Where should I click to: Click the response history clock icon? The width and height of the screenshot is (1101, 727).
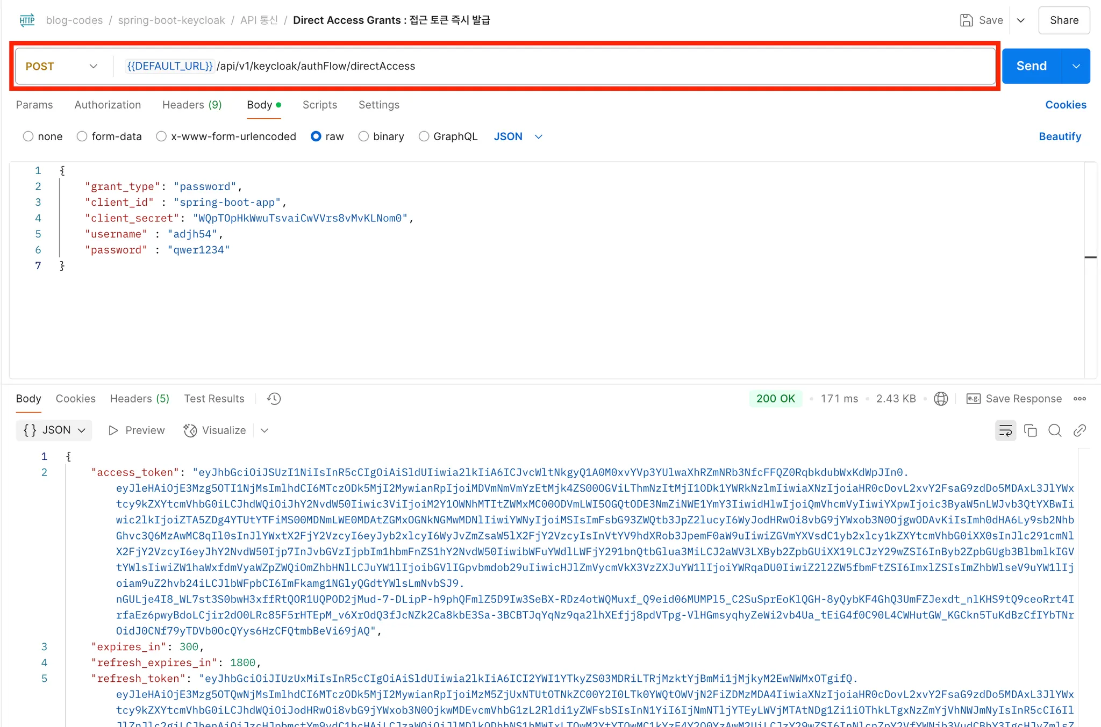pyautogui.click(x=274, y=399)
